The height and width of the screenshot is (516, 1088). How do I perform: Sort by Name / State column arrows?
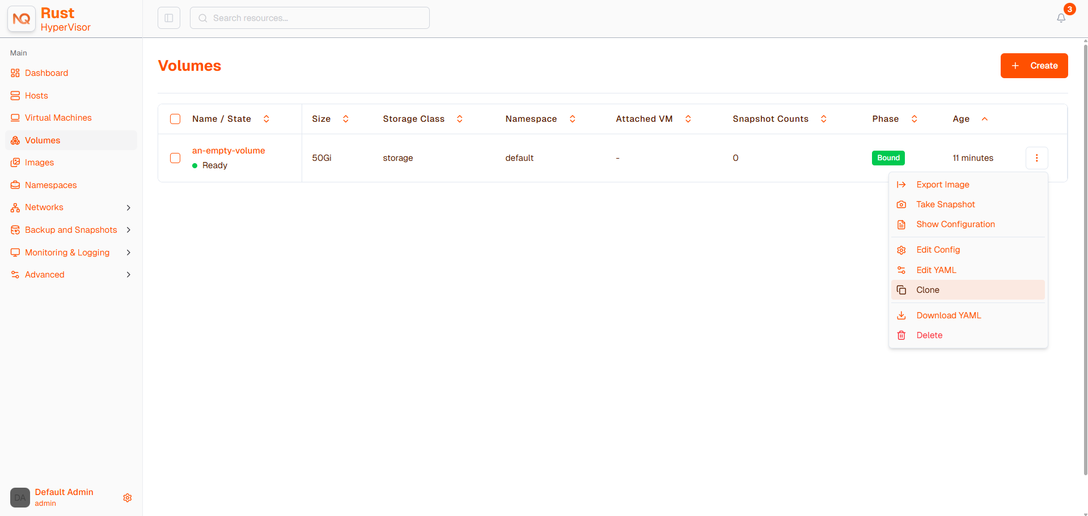[266, 119]
